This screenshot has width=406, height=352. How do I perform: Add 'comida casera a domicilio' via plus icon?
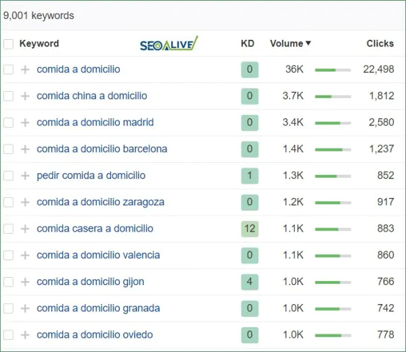pos(25,228)
